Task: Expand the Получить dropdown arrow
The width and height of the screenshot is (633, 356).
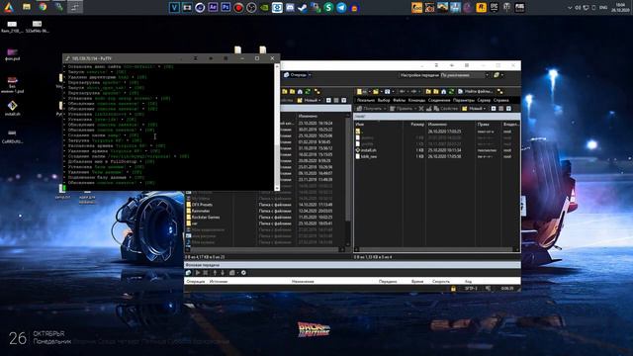Action: click(385, 109)
